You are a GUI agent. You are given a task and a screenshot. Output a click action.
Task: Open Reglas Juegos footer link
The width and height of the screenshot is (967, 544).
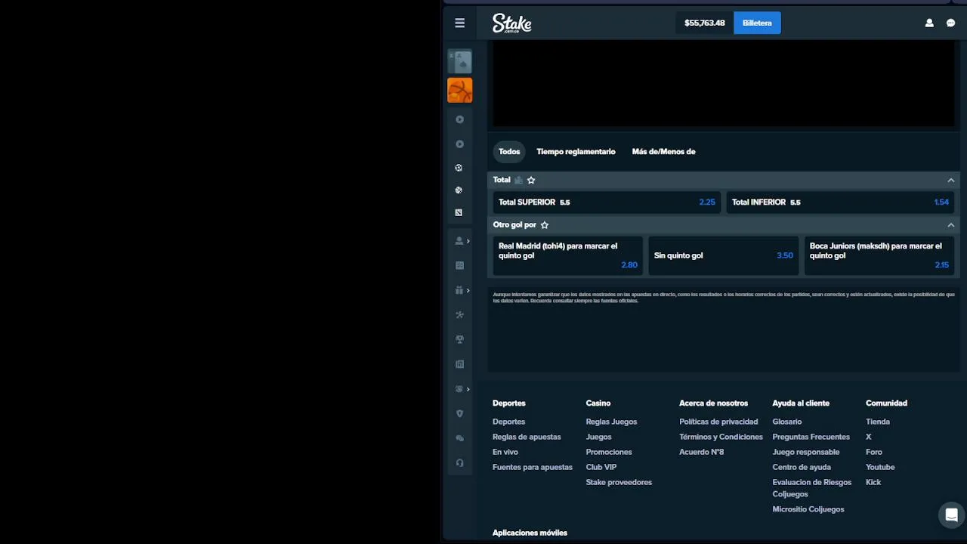pyautogui.click(x=611, y=422)
